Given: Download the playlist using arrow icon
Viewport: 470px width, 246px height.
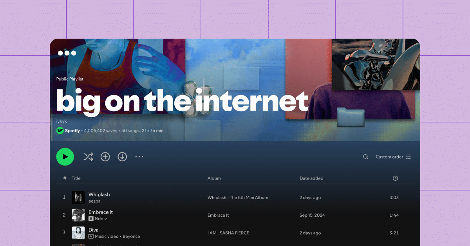Looking at the screenshot, I should (122, 157).
